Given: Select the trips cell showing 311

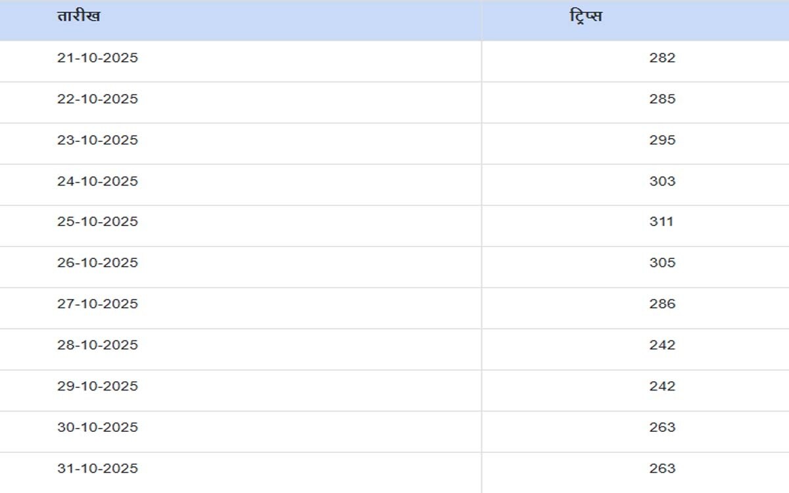Looking at the screenshot, I should click(x=661, y=222).
